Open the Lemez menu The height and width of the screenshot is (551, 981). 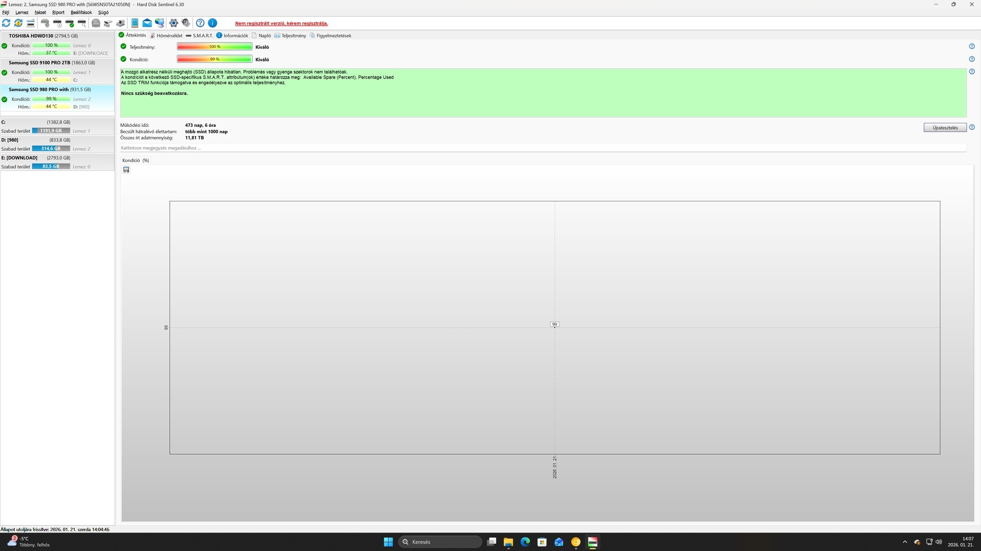click(x=22, y=12)
